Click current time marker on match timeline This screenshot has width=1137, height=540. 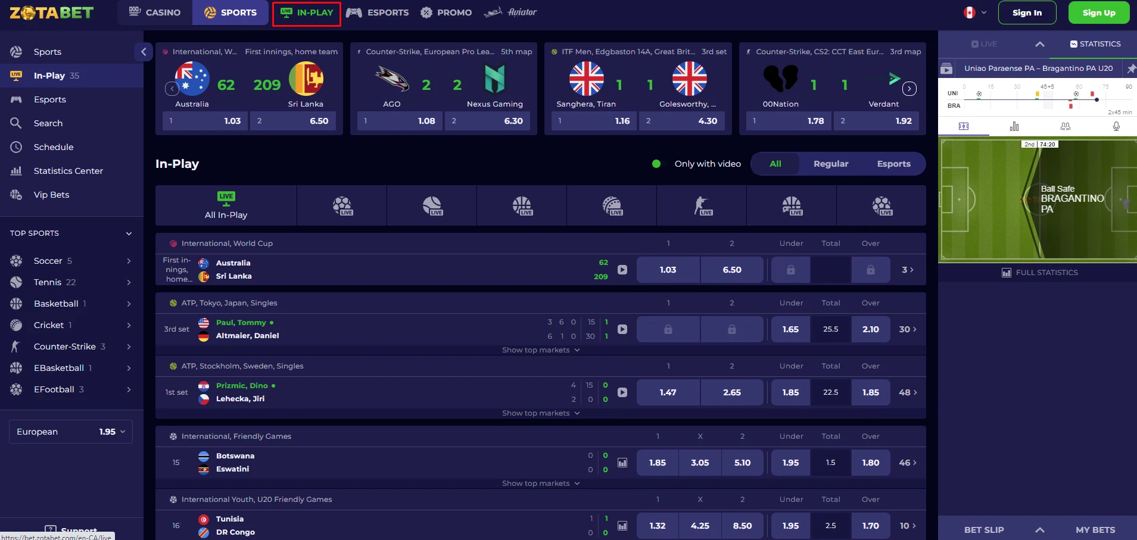click(1096, 99)
